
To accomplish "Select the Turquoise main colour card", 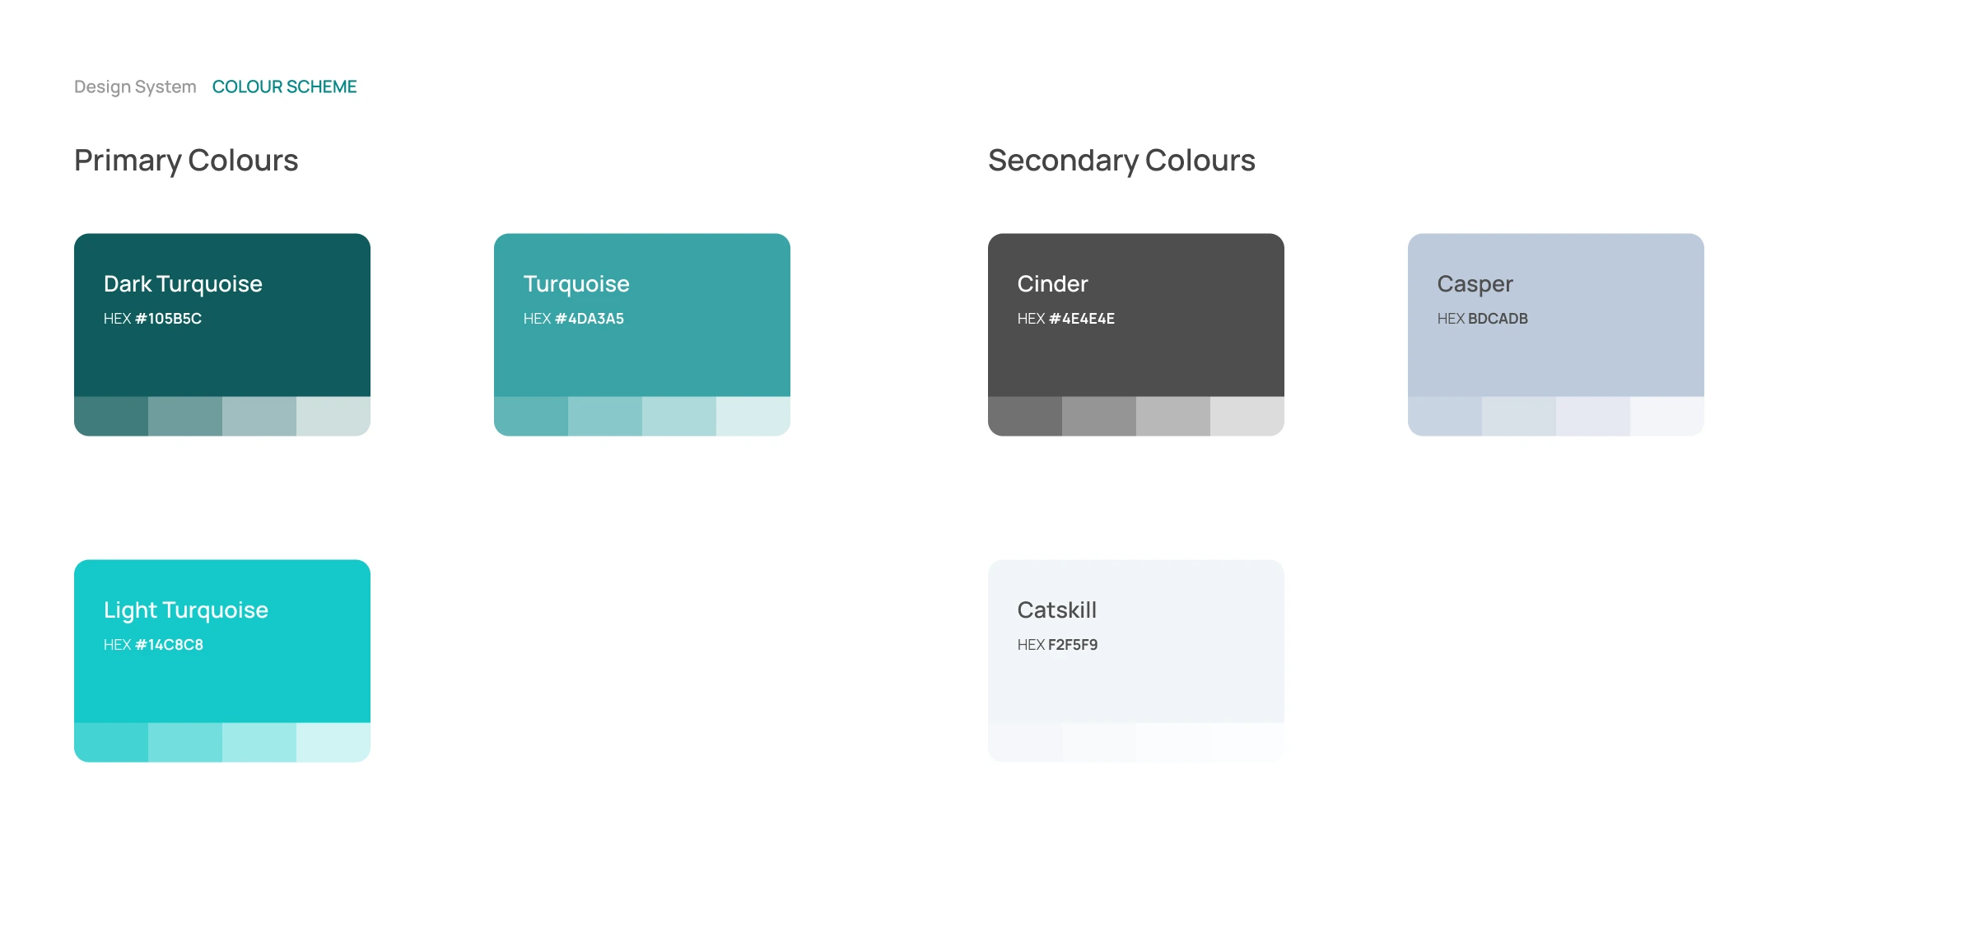I will click(x=642, y=346).
